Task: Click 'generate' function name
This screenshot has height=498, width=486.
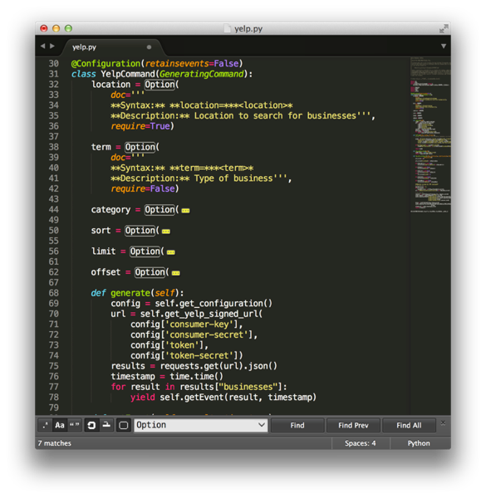Action: [130, 293]
